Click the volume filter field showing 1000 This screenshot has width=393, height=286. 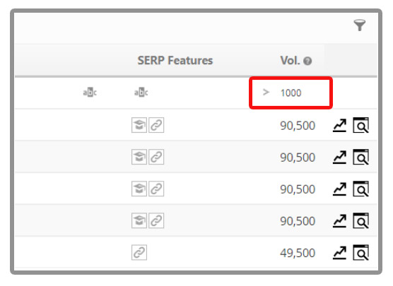(291, 93)
